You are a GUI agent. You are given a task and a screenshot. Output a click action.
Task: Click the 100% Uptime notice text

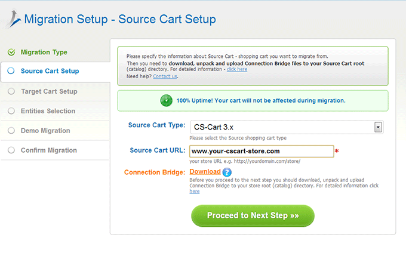(261, 101)
